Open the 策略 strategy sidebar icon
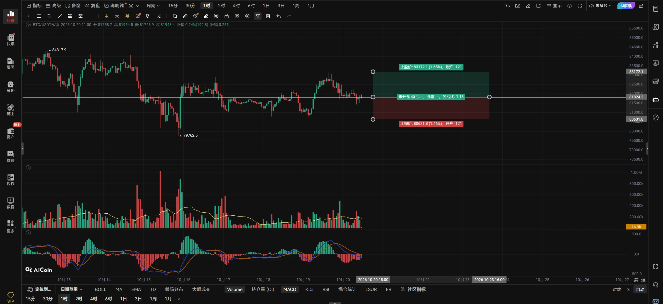This screenshot has width=663, height=304. (11, 86)
